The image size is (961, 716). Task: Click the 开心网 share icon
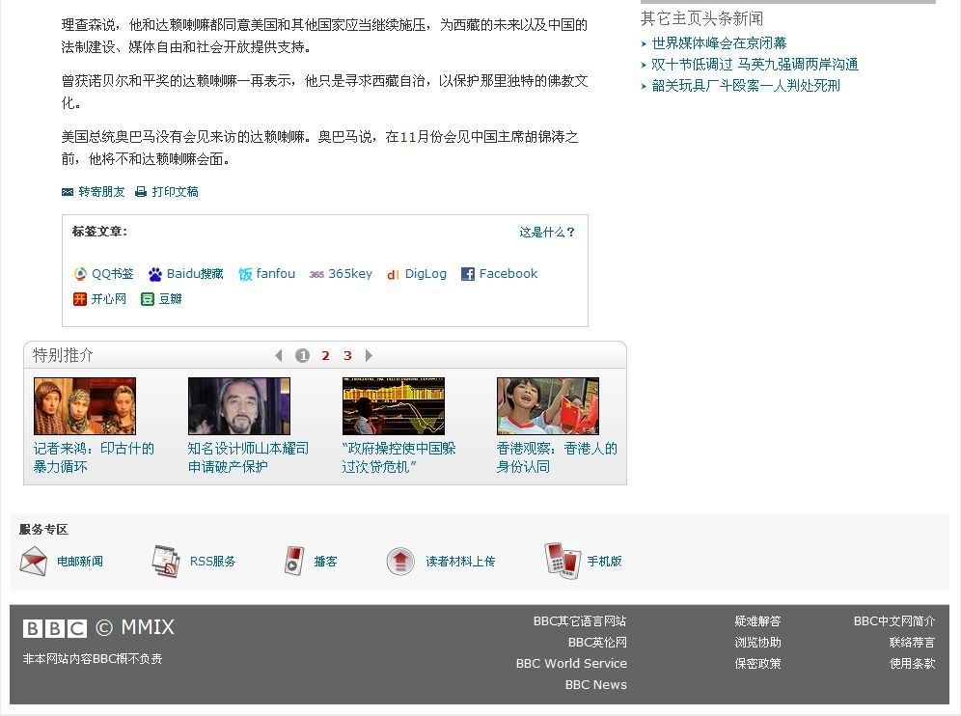click(80, 299)
